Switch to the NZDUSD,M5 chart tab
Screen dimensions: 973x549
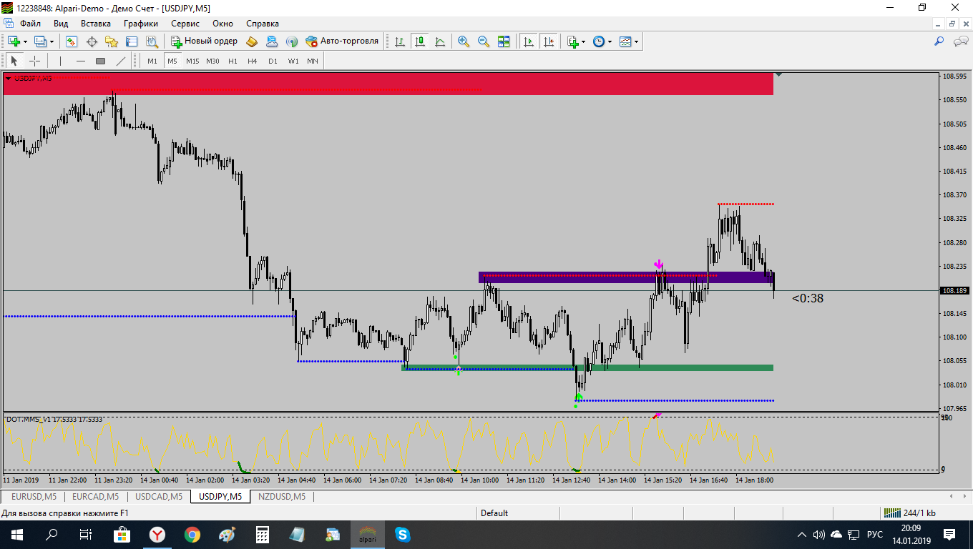tap(282, 496)
